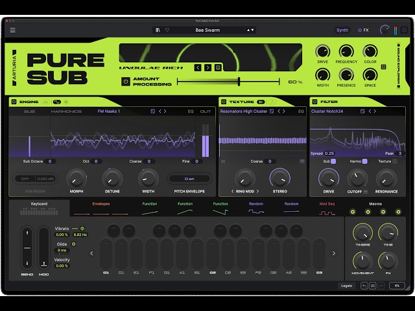
Task: Toggle Harmo routing to the filter
Action: (x=364, y=161)
